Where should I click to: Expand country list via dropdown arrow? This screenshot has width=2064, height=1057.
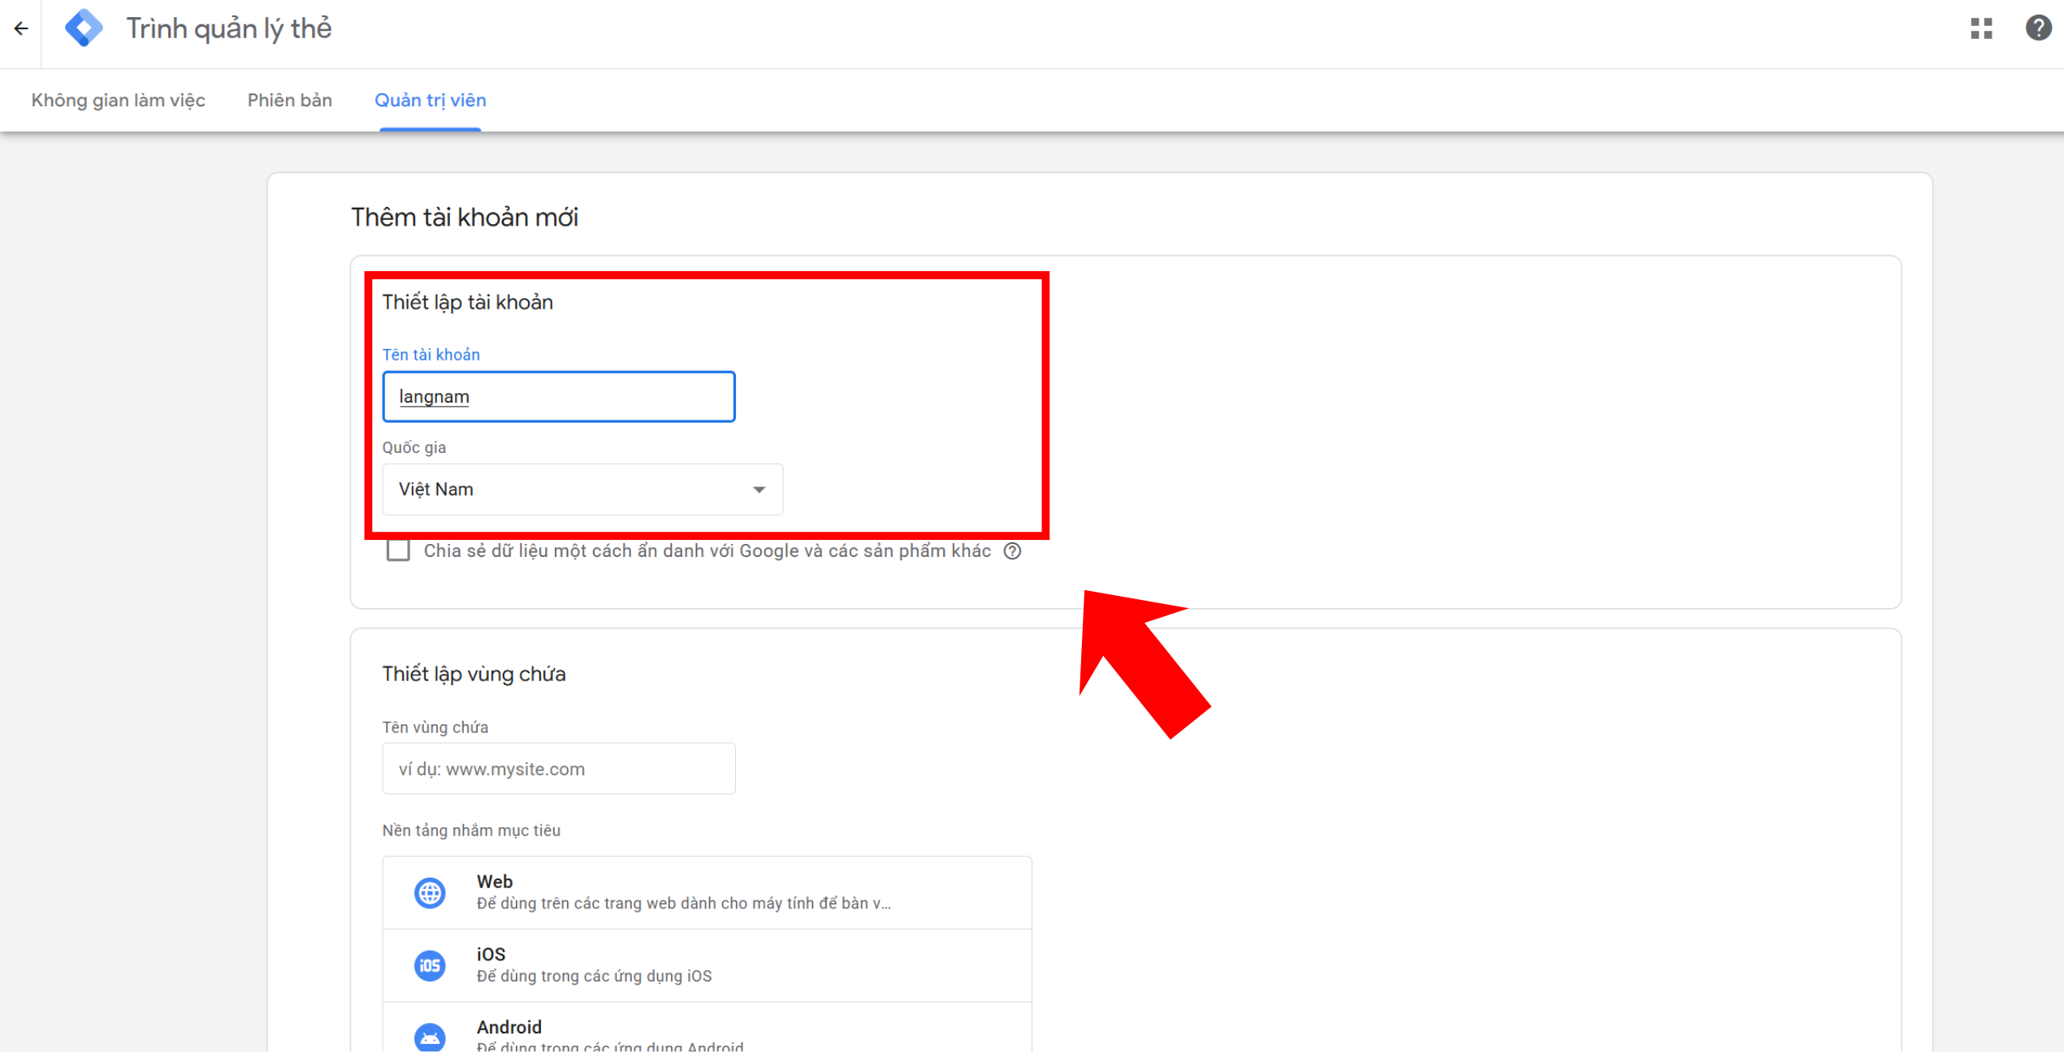click(759, 490)
